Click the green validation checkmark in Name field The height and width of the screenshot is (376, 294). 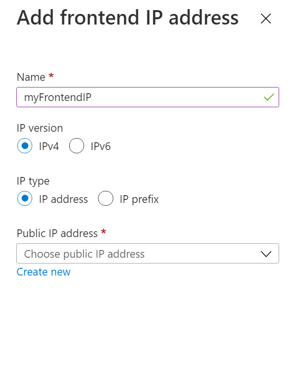click(269, 97)
